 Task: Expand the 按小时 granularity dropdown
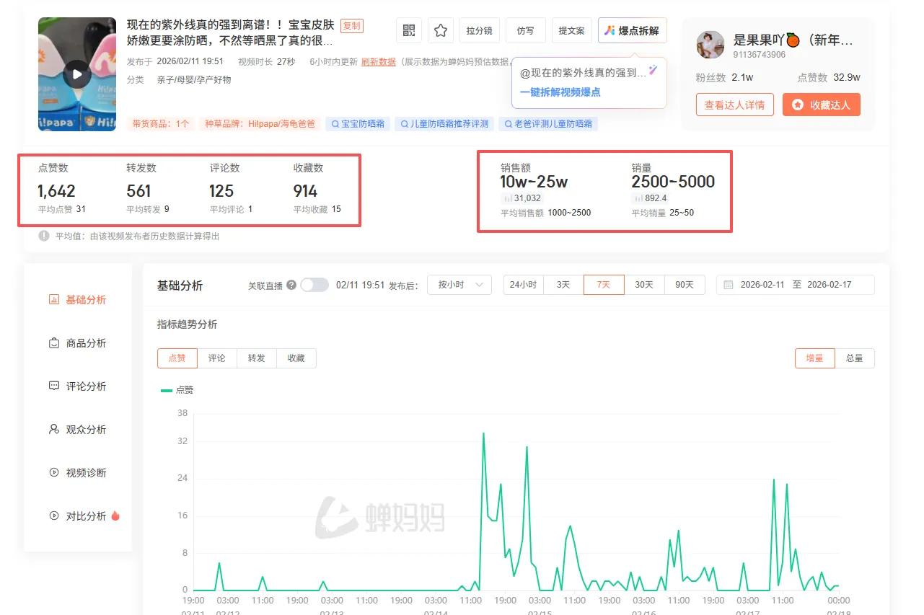click(x=459, y=285)
